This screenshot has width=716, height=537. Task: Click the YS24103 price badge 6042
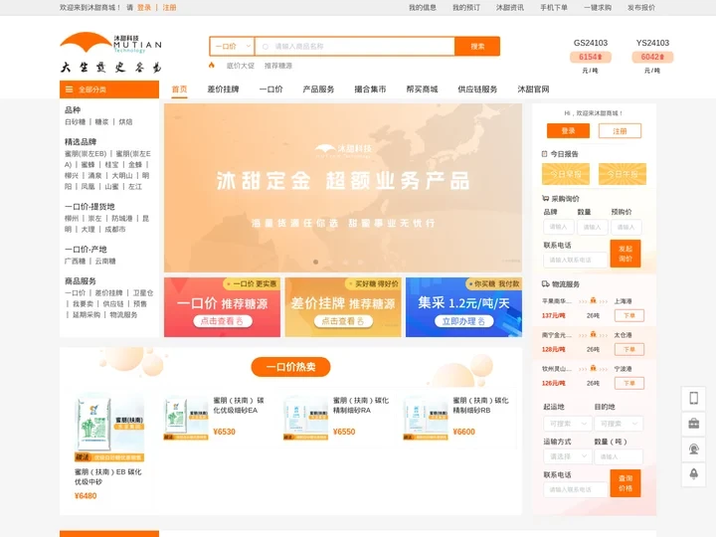[652, 57]
